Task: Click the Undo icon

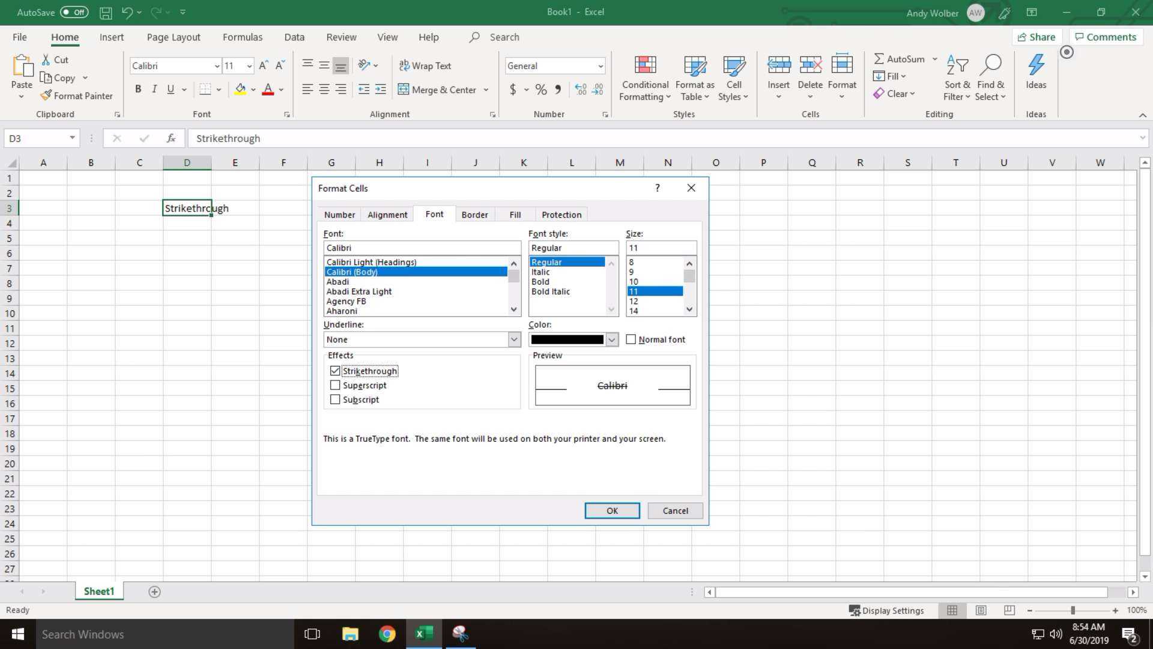Action: [127, 12]
